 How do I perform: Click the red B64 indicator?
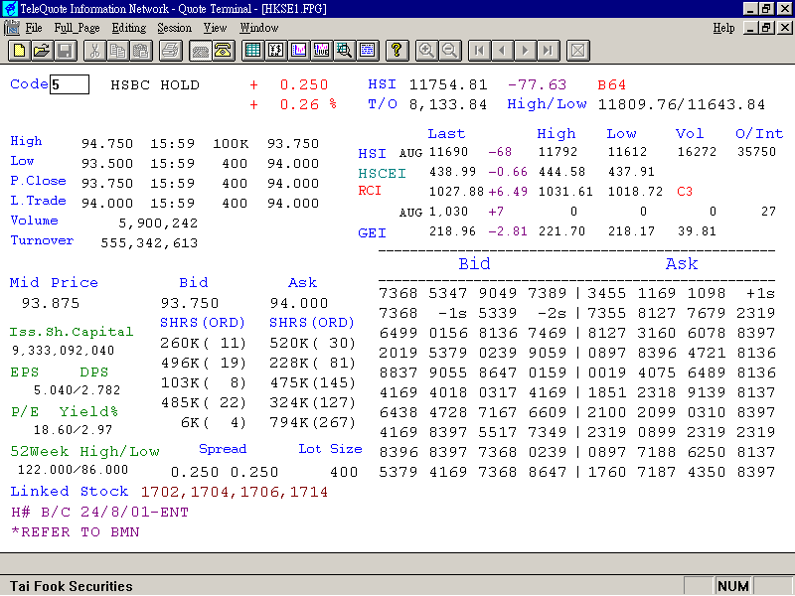coord(611,84)
